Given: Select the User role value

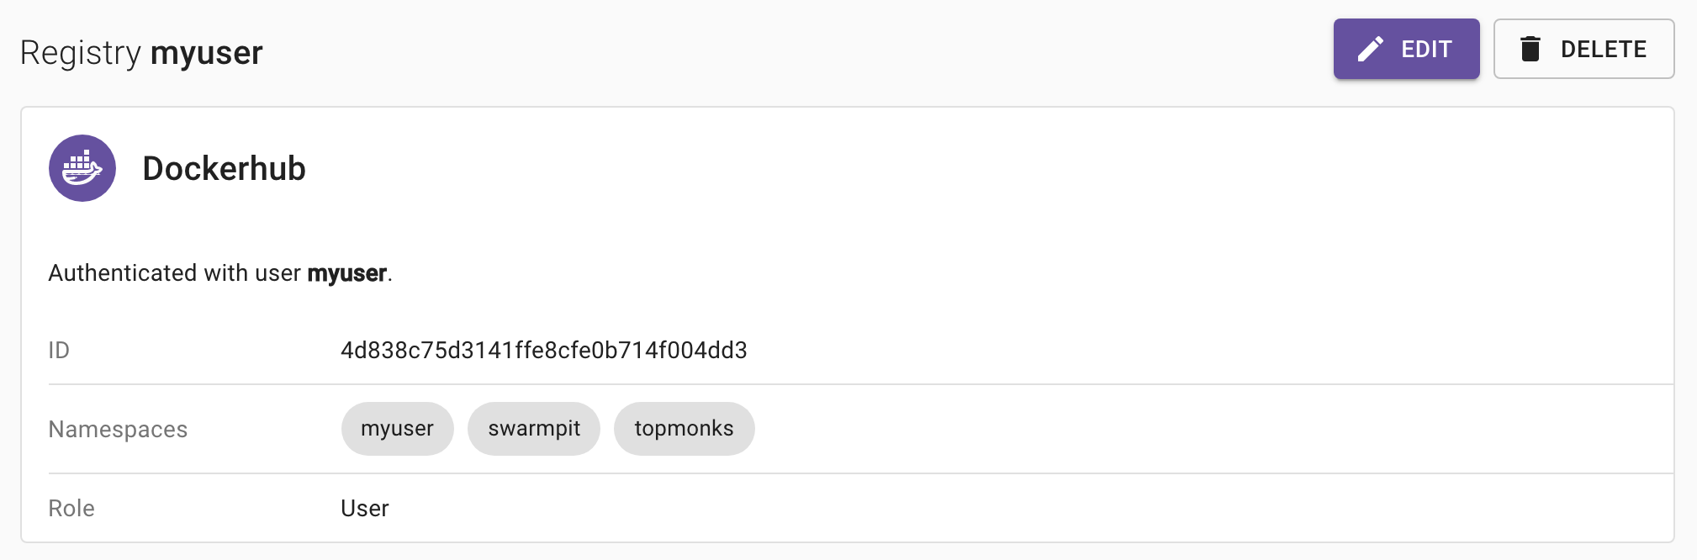Looking at the screenshot, I should (364, 507).
